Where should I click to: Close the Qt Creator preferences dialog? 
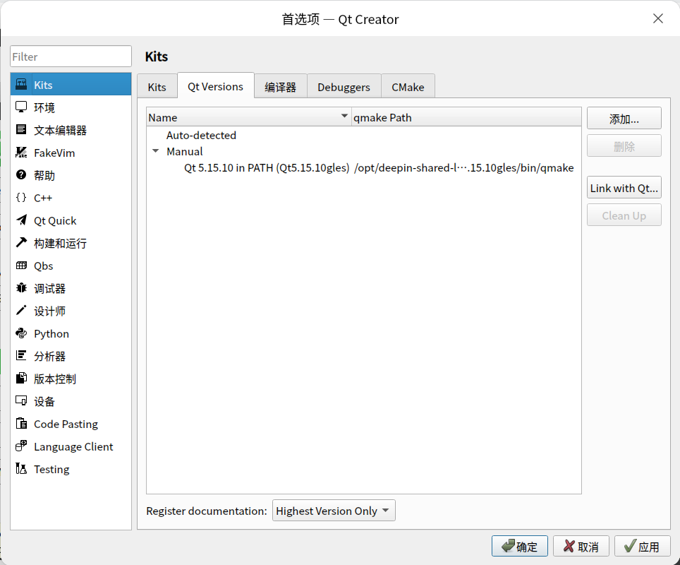658,18
